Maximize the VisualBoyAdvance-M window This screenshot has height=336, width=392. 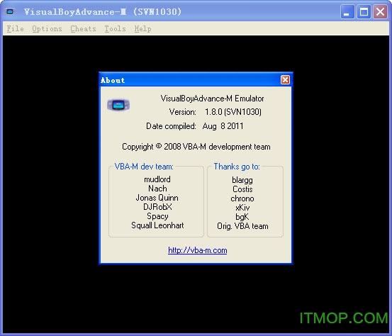(x=364, y=12)
